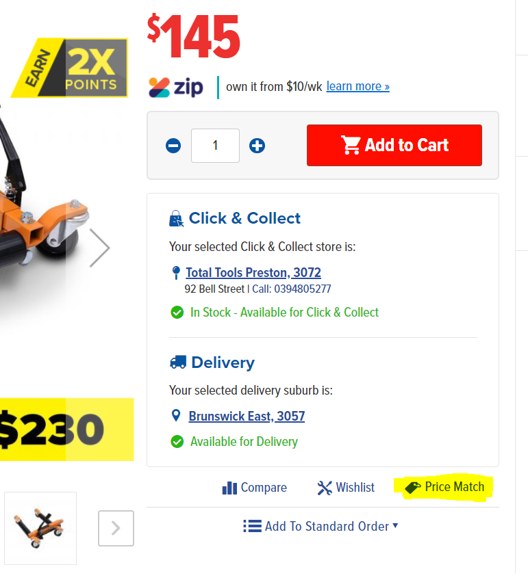The height and width of the screenshot is (580, 528).
Task: Click the Compare bar chart icon
Action: click(x=229, y=488)
